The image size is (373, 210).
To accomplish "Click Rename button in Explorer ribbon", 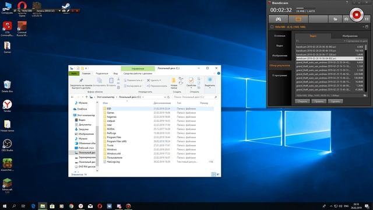I will (157, 86).
